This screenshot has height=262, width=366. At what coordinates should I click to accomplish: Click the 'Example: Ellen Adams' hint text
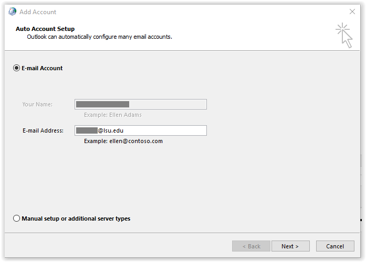pos(113,115)
